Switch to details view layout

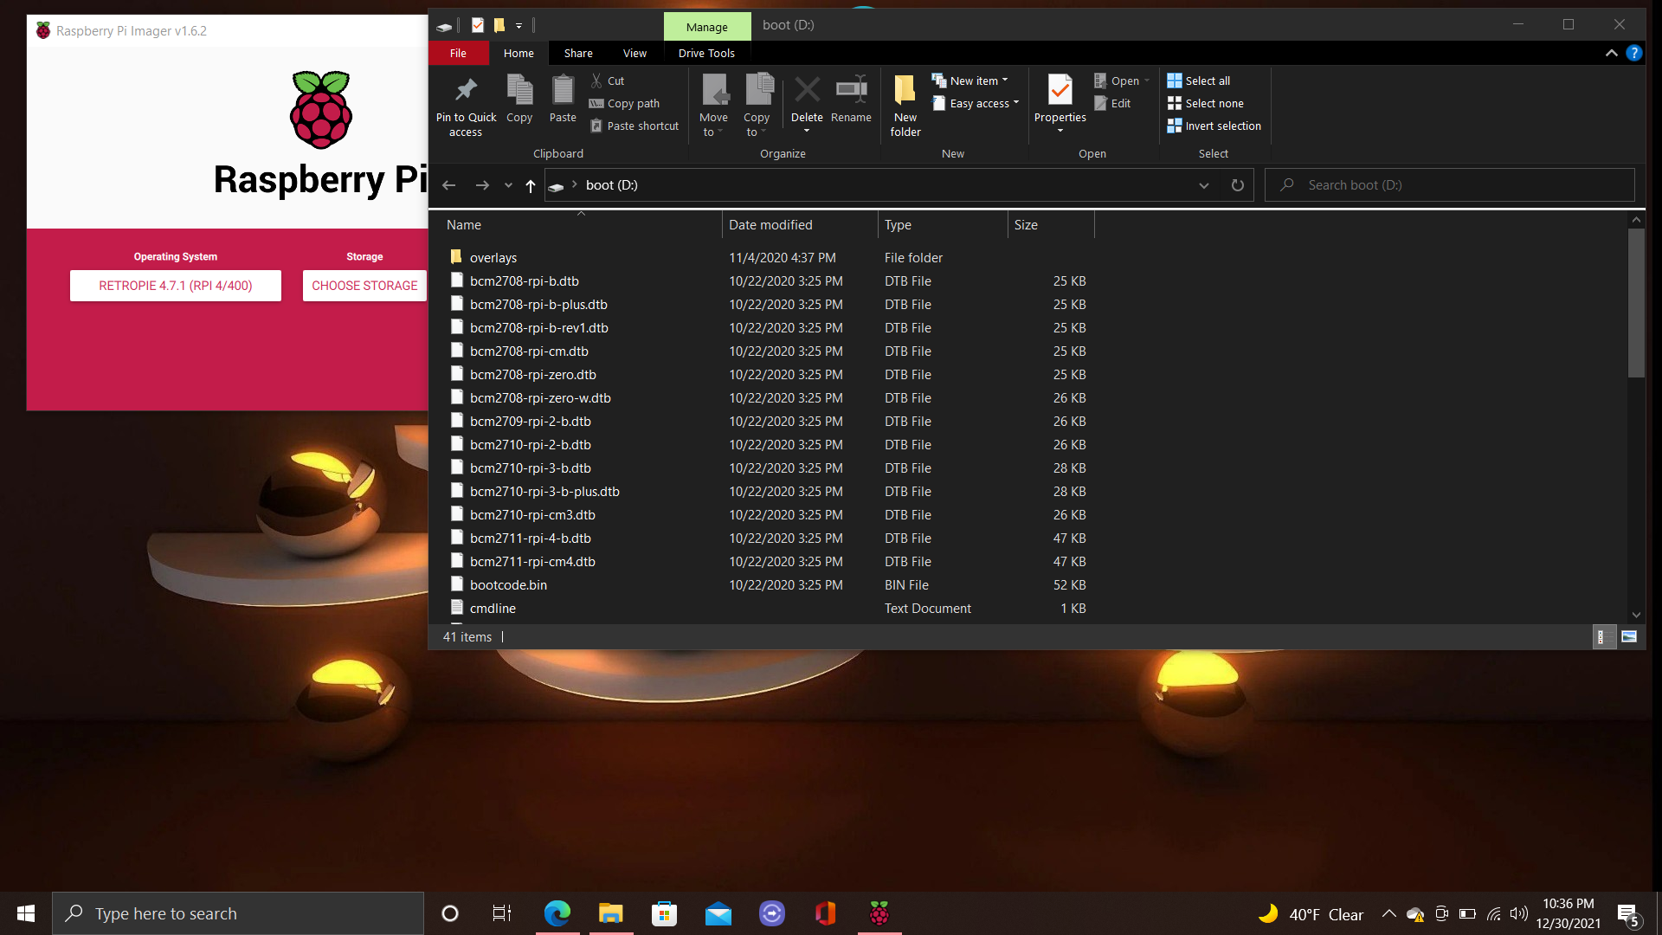1601,637
